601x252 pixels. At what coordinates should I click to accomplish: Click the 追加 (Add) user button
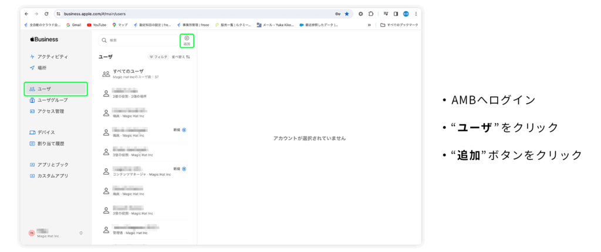coord(187,40)
